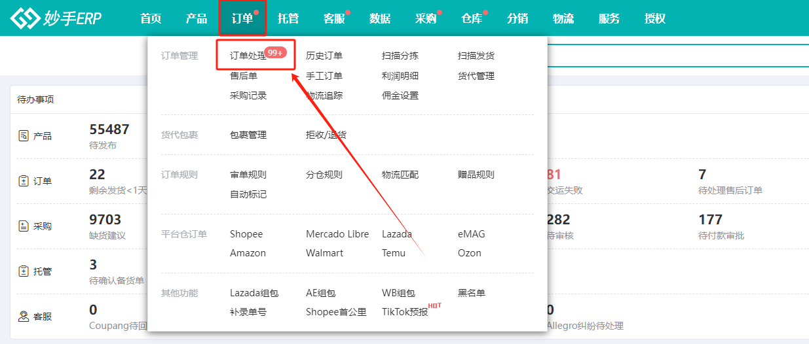809x344 pixels.
Task: Open 自动标记
Action: point(248,194)
